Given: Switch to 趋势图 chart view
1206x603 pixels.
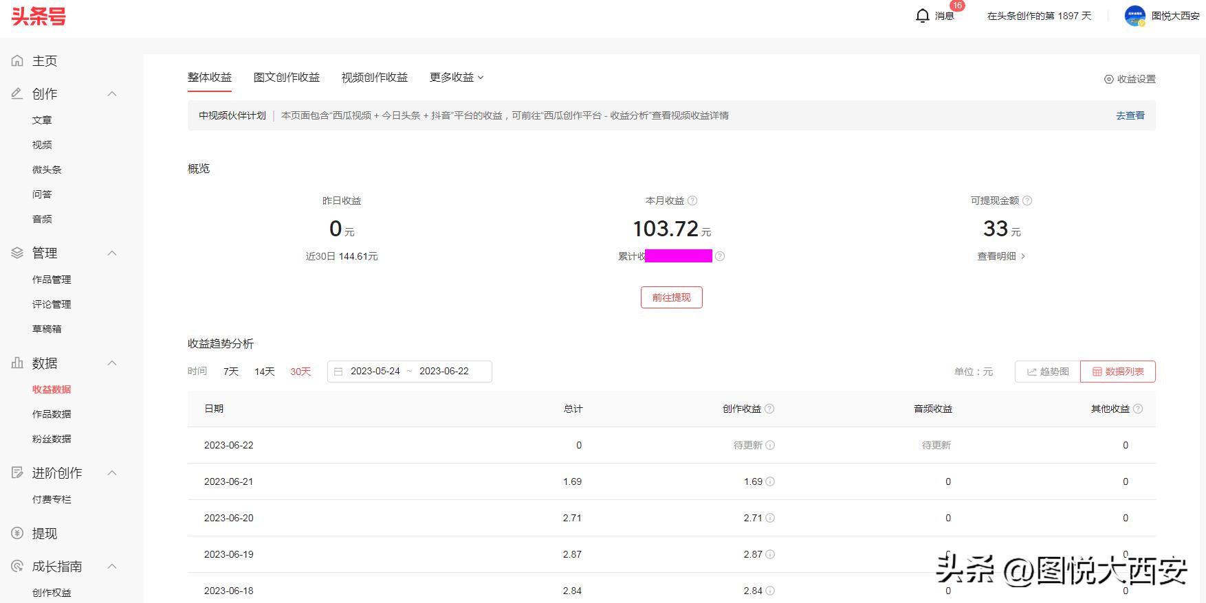Looking at the screenshot, I should 1048,372.
